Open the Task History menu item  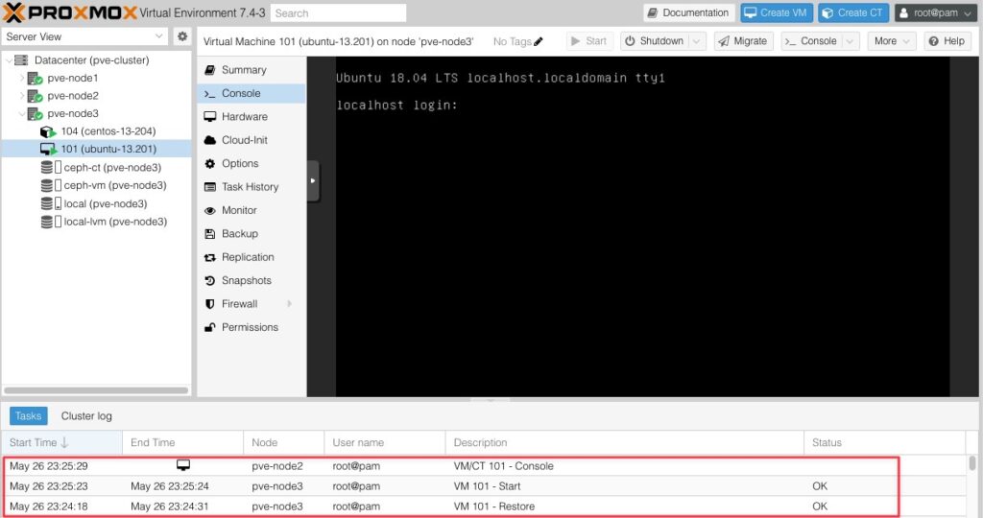252,187
